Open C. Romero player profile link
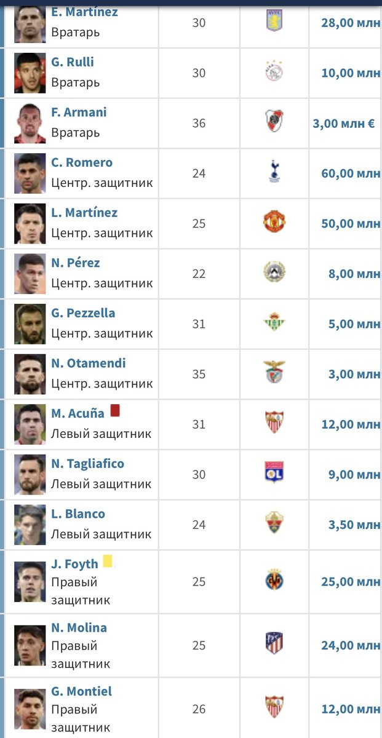Viewport: 382px width, 738px height. point(82,162)
